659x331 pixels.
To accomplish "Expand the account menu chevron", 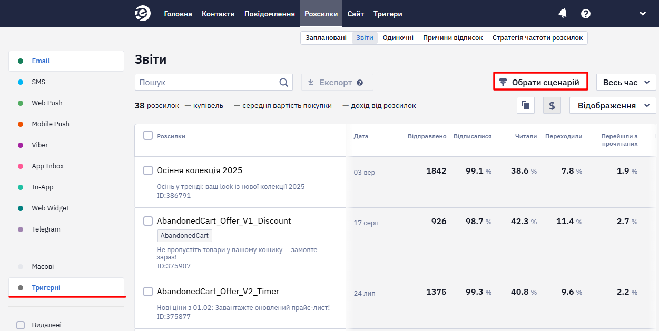I will pyautogui.click(x=643, y=14).
